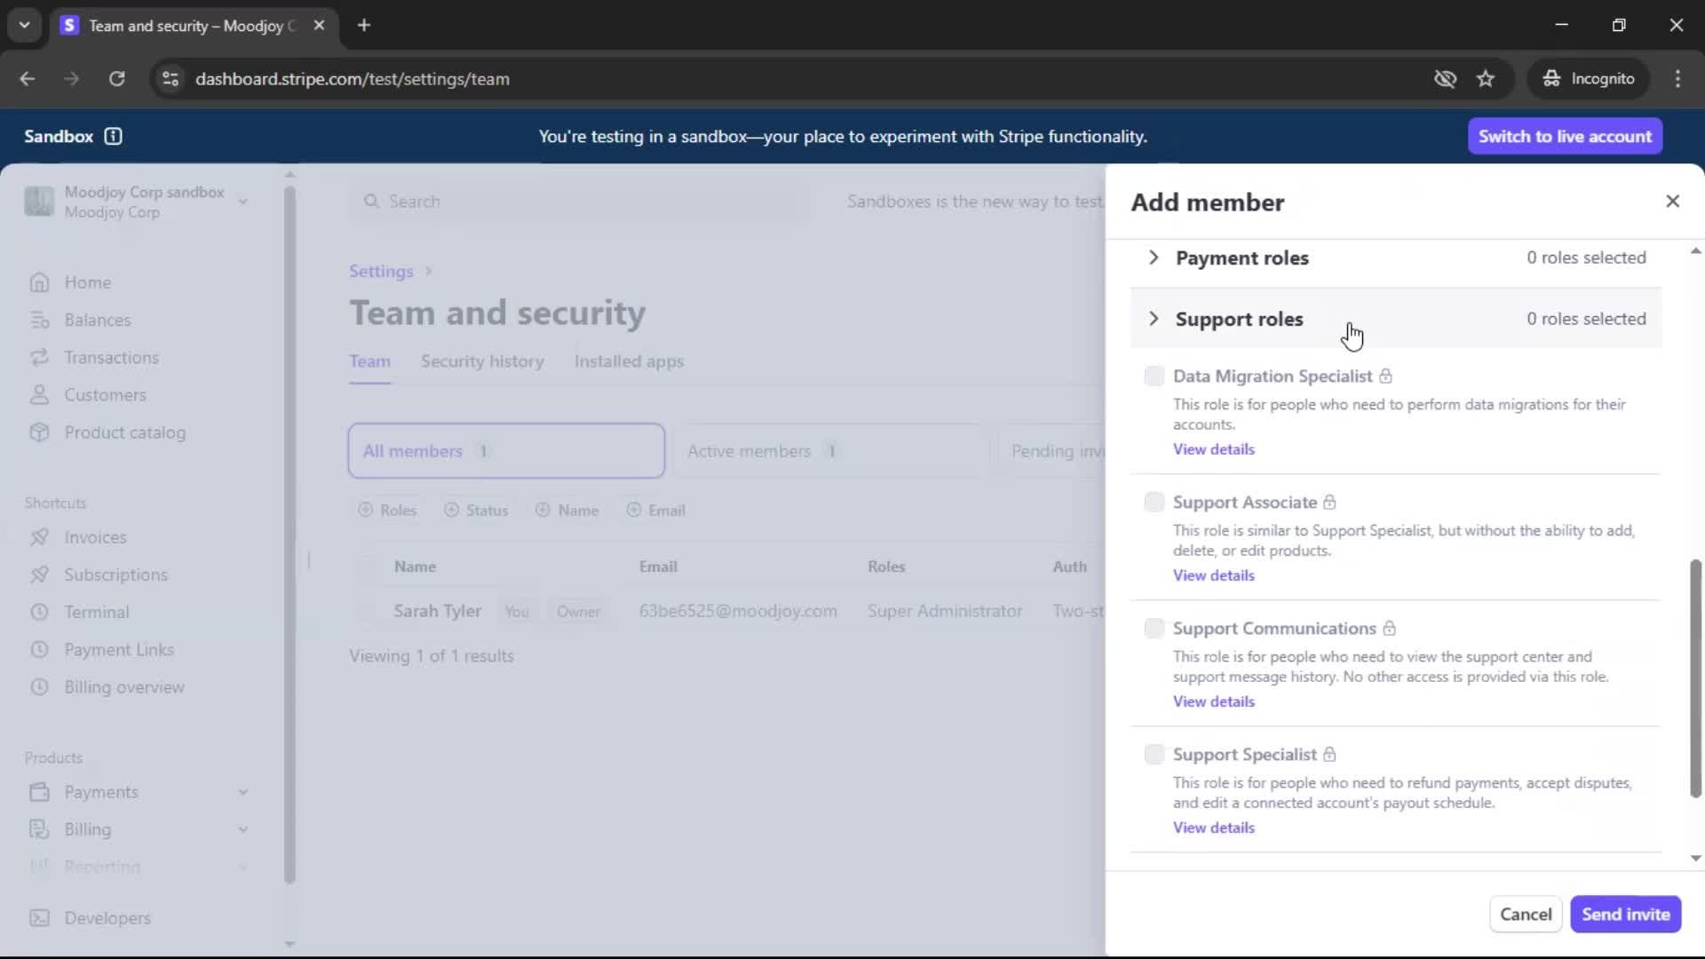Viewport: 1705px width, 959px height.
Task: Open the Developers section
Action: 107,918
